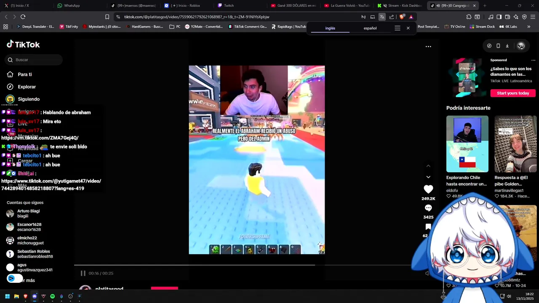Screen dimensions: 539x303
Task: Open the sponsored diamantes ad thumbnail
Action: (x=467, y=78)
